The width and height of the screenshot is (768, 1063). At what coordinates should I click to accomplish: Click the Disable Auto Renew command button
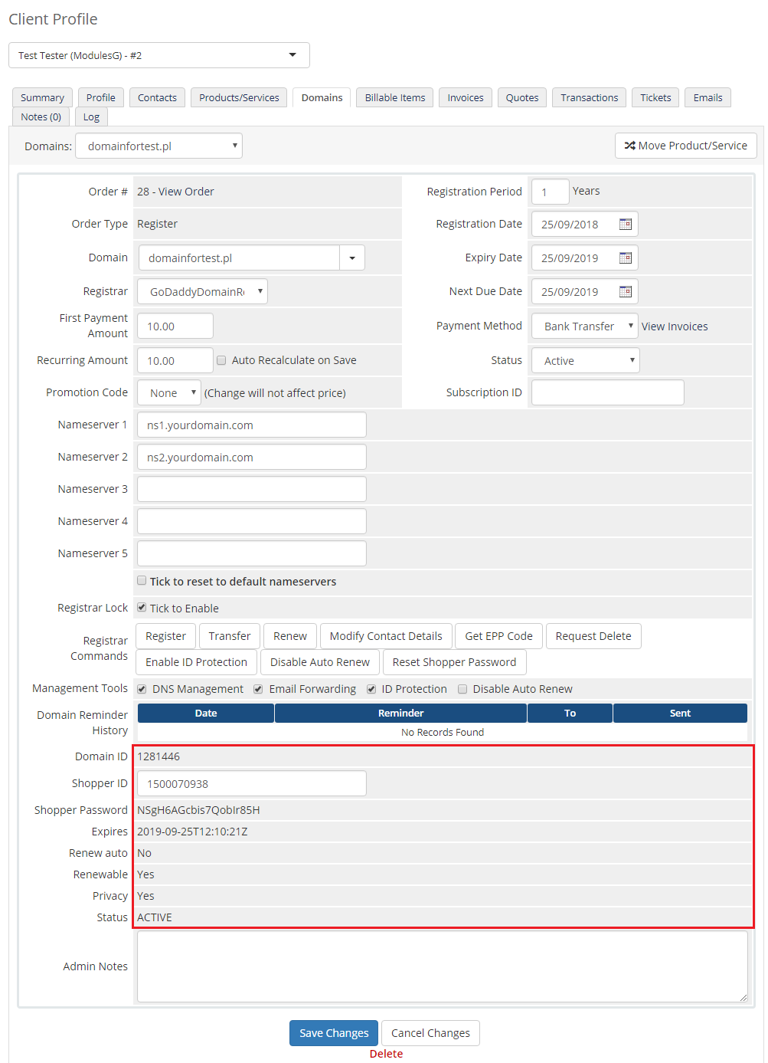coord(320,662)
